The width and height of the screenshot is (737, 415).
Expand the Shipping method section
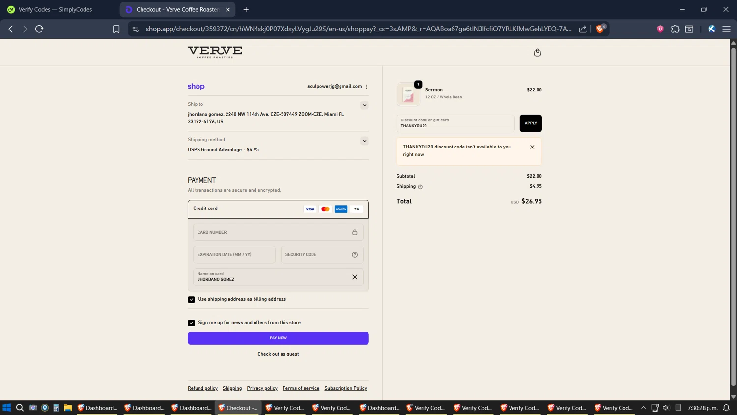[364, 141]
